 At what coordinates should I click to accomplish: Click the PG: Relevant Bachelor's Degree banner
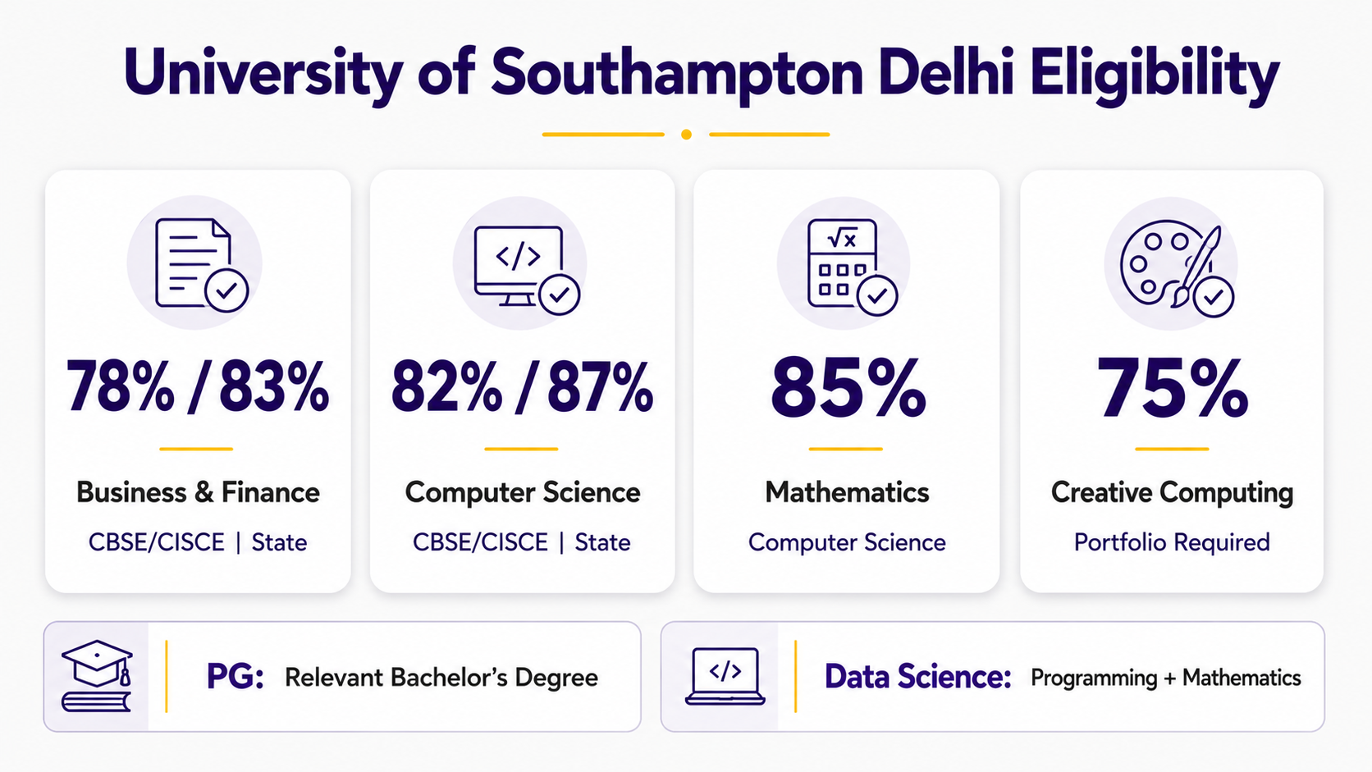coord(342,677)
